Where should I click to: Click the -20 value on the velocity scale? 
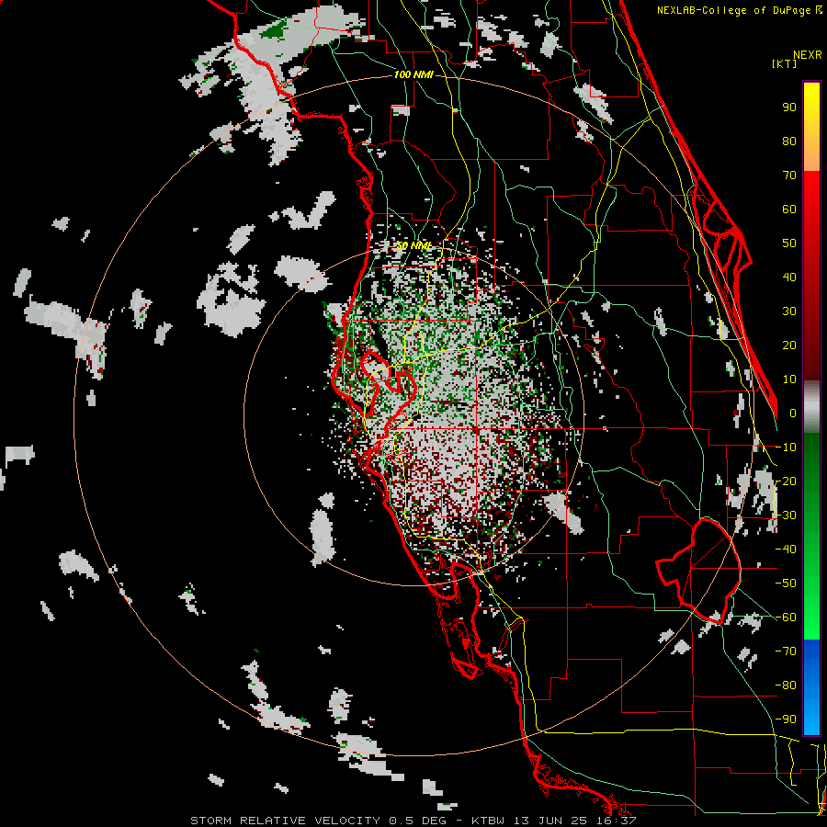coord(786,481)
